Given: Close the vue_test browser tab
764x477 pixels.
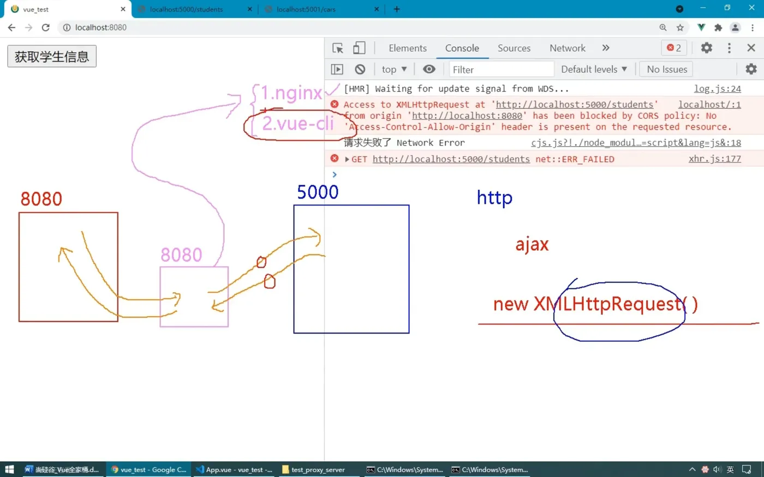Looking at the screenshot, I should pos(123,9).
